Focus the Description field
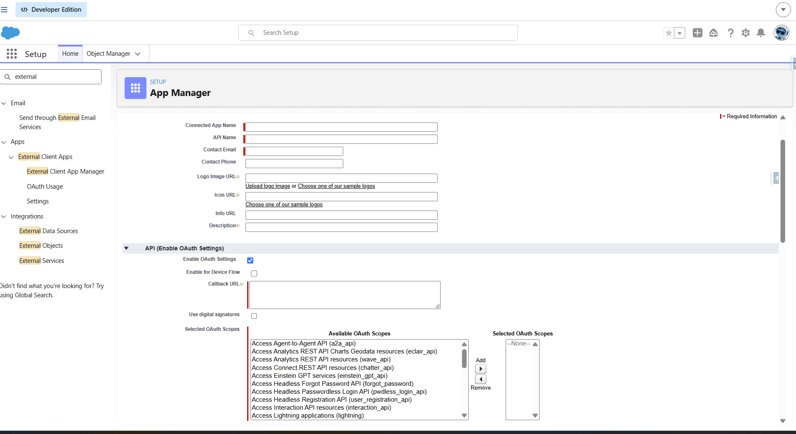 342,227
